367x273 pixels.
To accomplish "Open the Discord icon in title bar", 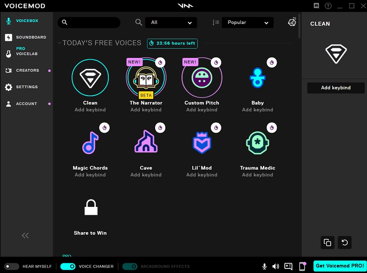I will click(316, 6).
